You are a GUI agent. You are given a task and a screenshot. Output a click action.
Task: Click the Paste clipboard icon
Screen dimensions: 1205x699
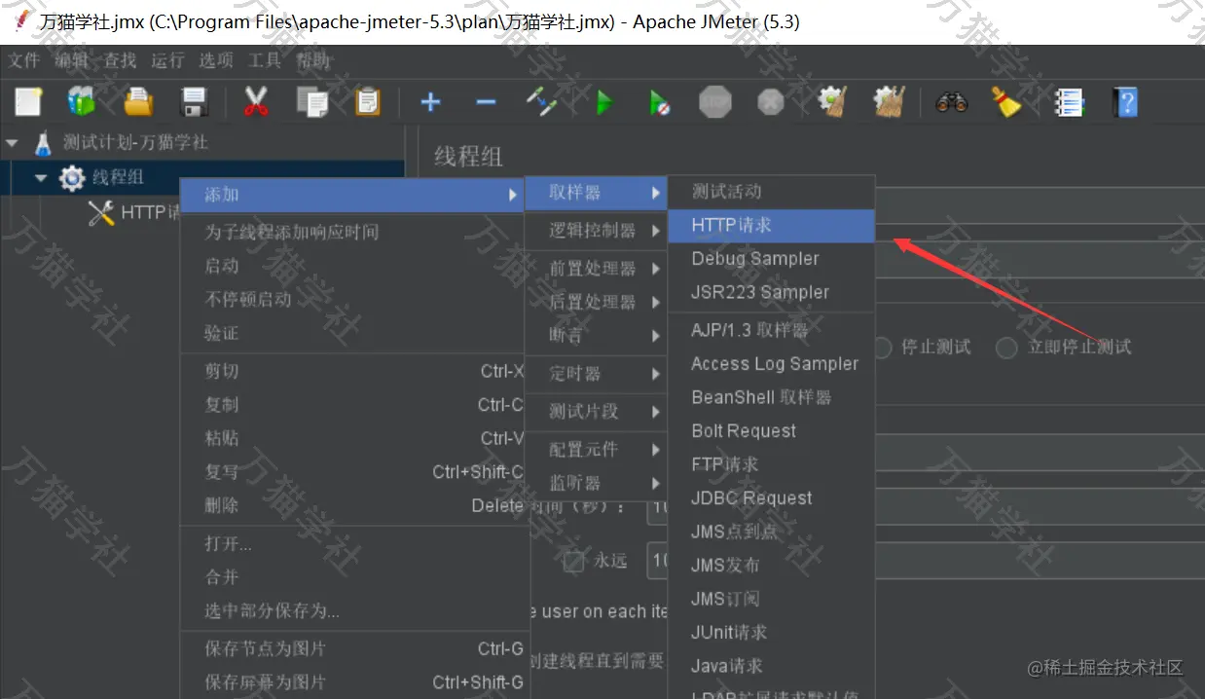pyautogui.click(x=367, y=102)
